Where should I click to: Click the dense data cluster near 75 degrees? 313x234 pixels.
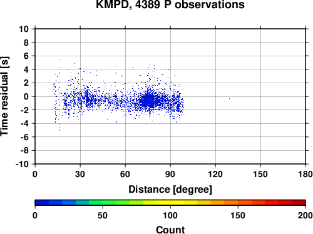150,101
